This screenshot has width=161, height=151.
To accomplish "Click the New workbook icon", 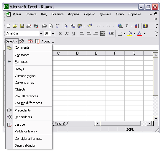I will coord(8,26).
